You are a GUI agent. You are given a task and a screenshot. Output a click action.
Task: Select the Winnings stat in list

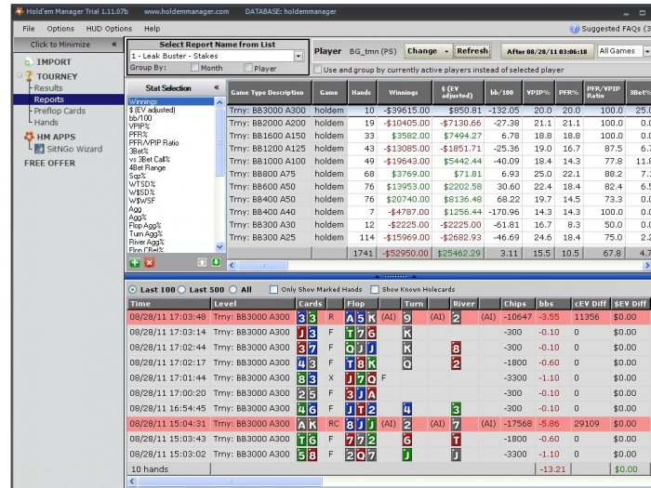tap(171, 101)
